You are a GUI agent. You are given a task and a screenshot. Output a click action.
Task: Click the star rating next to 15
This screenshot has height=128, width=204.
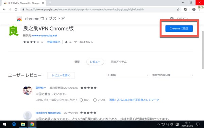coord(31,42)
